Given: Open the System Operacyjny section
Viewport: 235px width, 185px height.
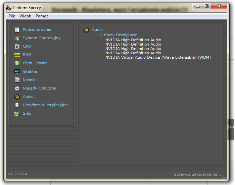Looking at the screenshot, I should tap(42, 38).
